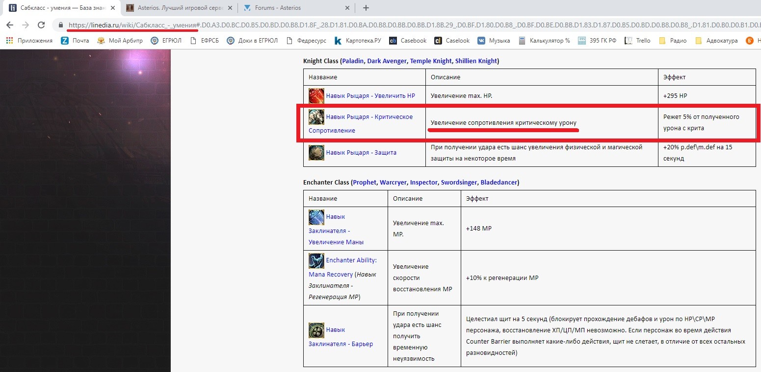The width and height of the screenshot is (761, 372).
Task: Open Enchanter Ability: Mana Recovery link
Action: click(x=342, y=267)
